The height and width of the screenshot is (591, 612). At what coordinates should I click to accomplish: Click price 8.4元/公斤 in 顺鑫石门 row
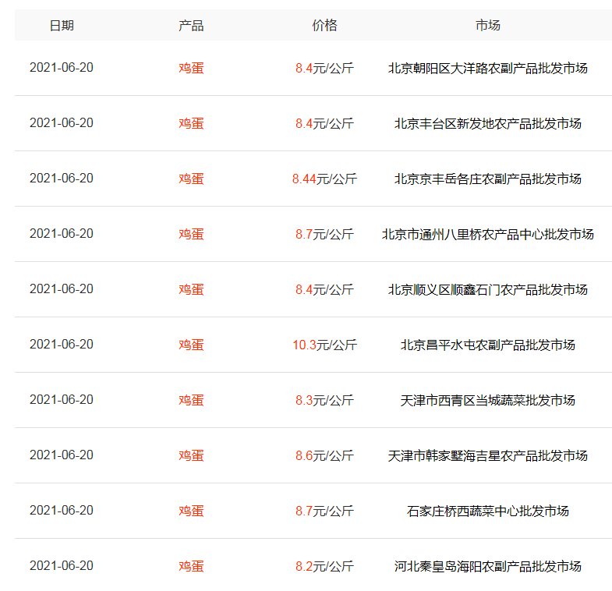pyautogui.click(x=324, y=289)
